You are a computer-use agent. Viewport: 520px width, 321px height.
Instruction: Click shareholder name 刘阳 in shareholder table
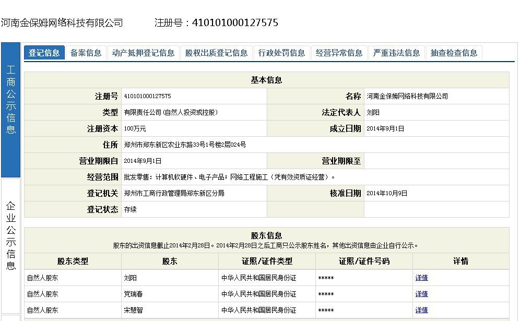[x=131, y=278]
